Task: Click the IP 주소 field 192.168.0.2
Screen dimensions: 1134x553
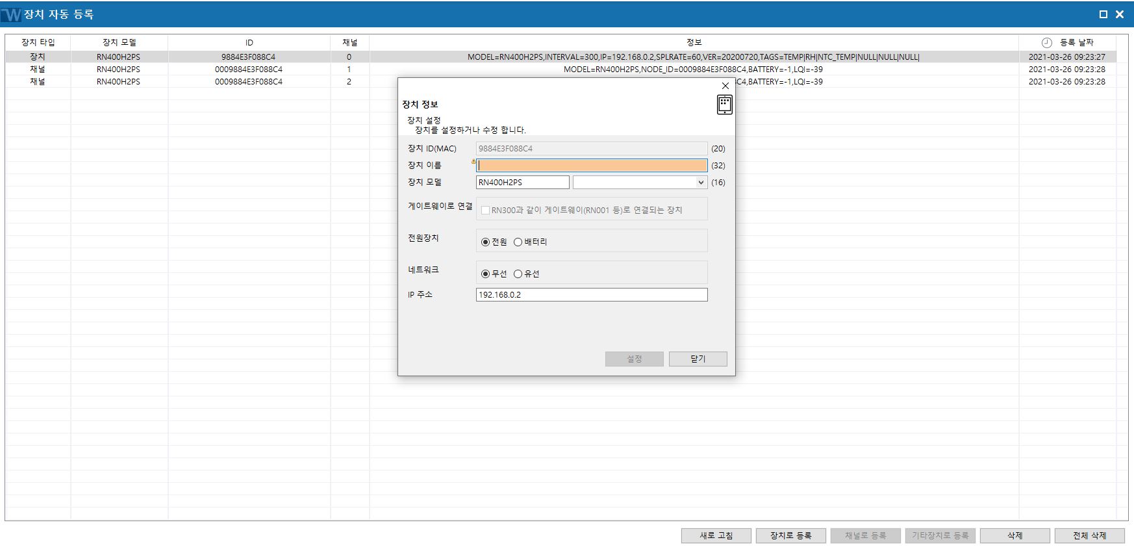Action: coord(592,295)
